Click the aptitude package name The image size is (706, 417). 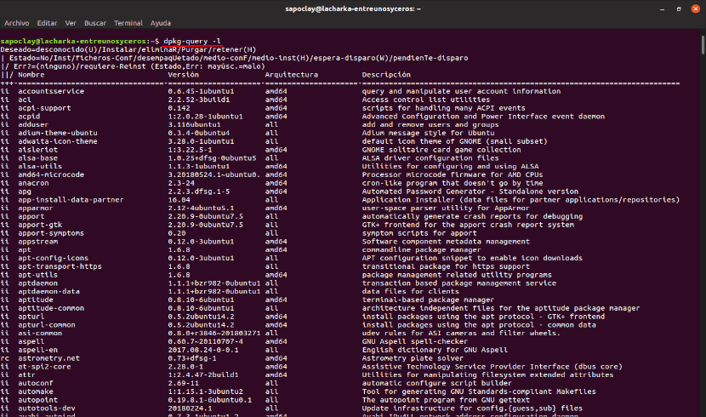[x=36, y=299]
